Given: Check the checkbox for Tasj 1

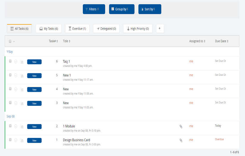Looking at the screenshot, I should (x=10, y=61).
